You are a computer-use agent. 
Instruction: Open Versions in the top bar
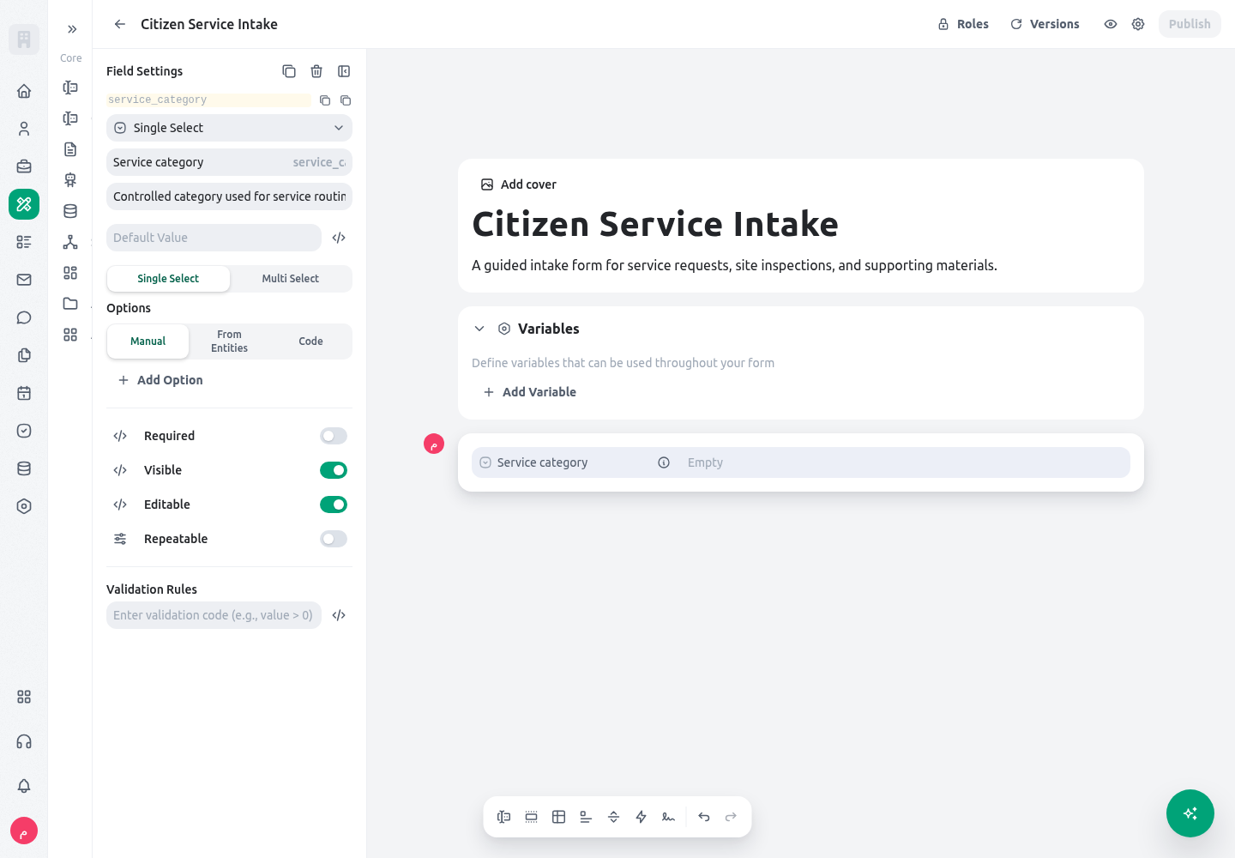pyautogui.click(x=1045, y=24)
